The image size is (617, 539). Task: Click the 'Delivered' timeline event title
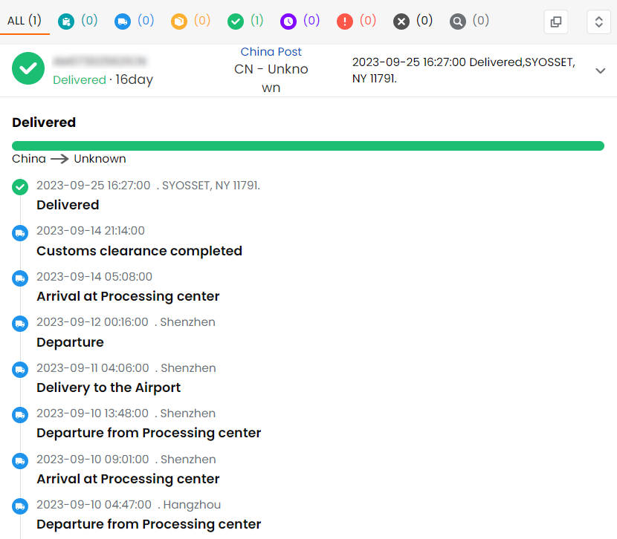point(68,205)
